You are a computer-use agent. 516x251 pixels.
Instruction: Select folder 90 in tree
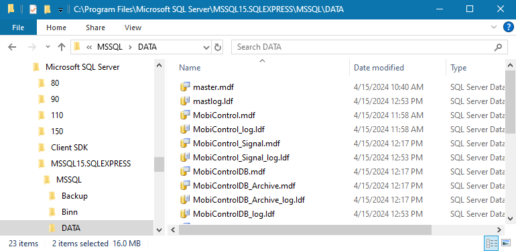tap(55, 99)
